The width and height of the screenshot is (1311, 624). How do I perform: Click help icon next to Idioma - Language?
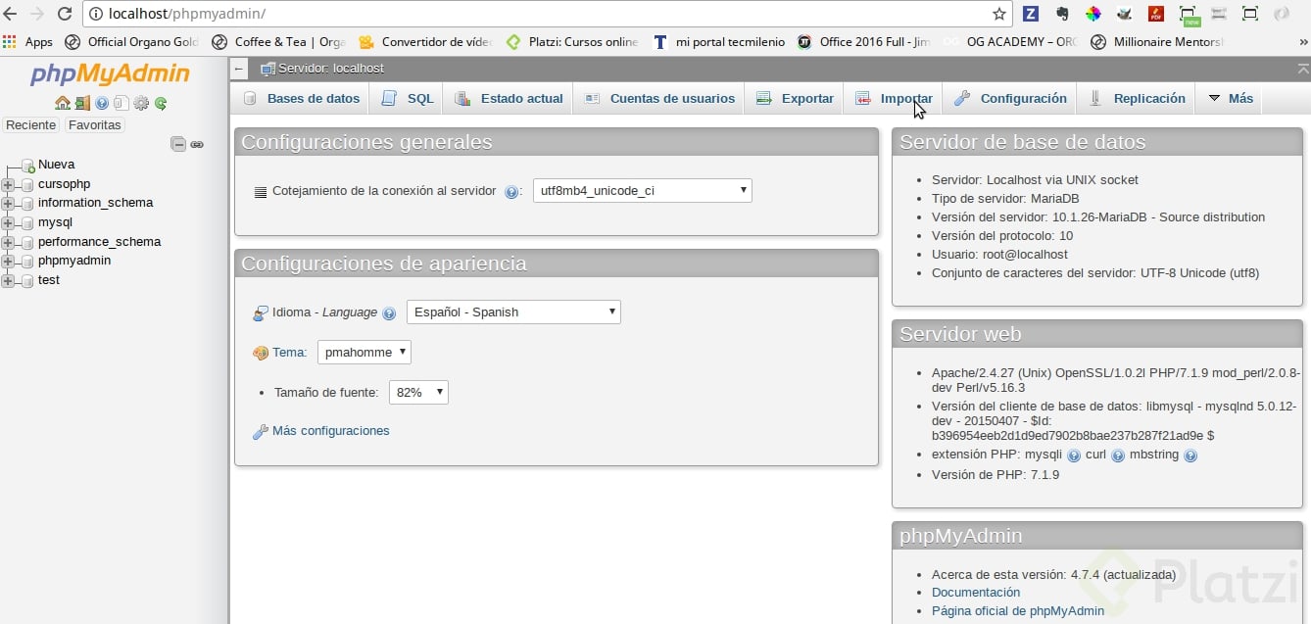click(389, 313)
